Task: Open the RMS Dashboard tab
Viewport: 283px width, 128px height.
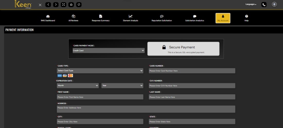Action: 48,18
